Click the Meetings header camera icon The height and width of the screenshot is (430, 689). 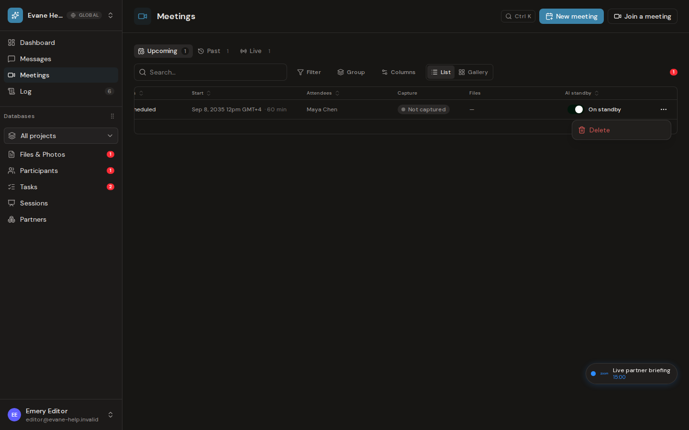point(143,16)
